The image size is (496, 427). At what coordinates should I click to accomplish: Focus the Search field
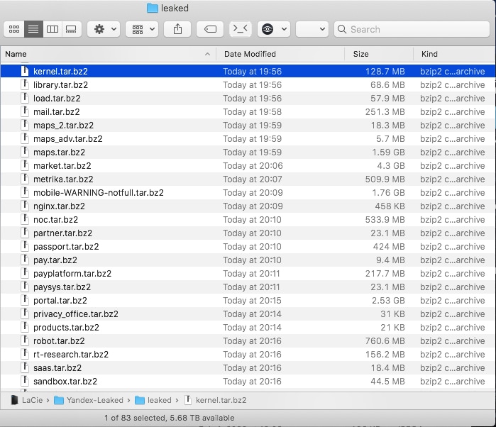[x=412, y=29]
